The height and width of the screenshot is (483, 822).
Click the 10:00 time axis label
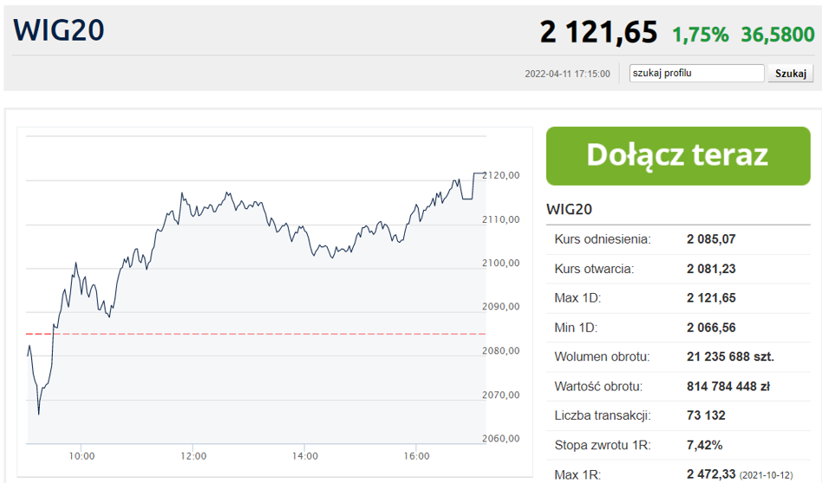pyautogui.click(x=82, y=456)
